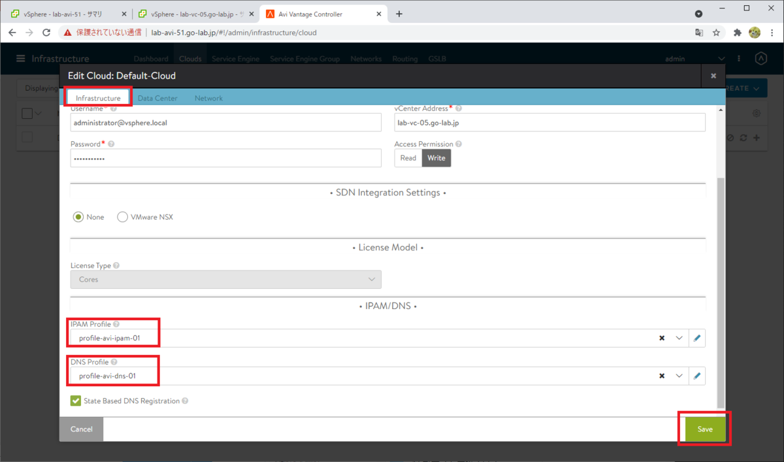This screenshot has height=462, width=784.
Task: Toggle select-all checkbox in clouds table
Action: coord(27,114)
